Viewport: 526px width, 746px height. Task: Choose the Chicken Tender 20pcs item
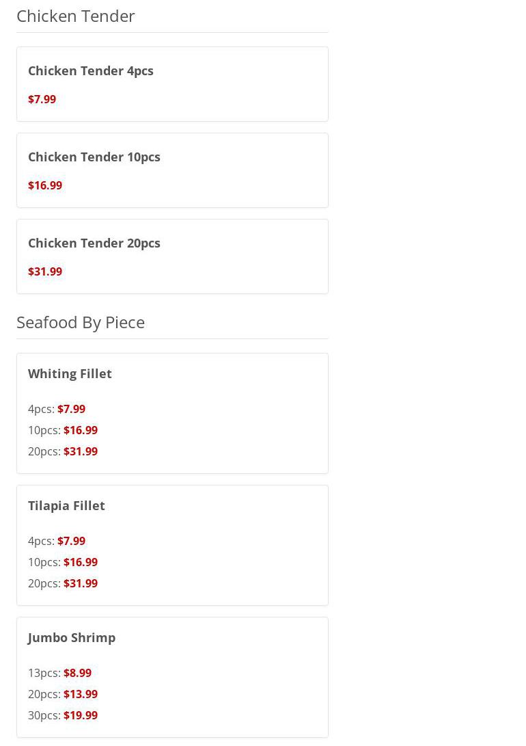click(x=94, y=243)
